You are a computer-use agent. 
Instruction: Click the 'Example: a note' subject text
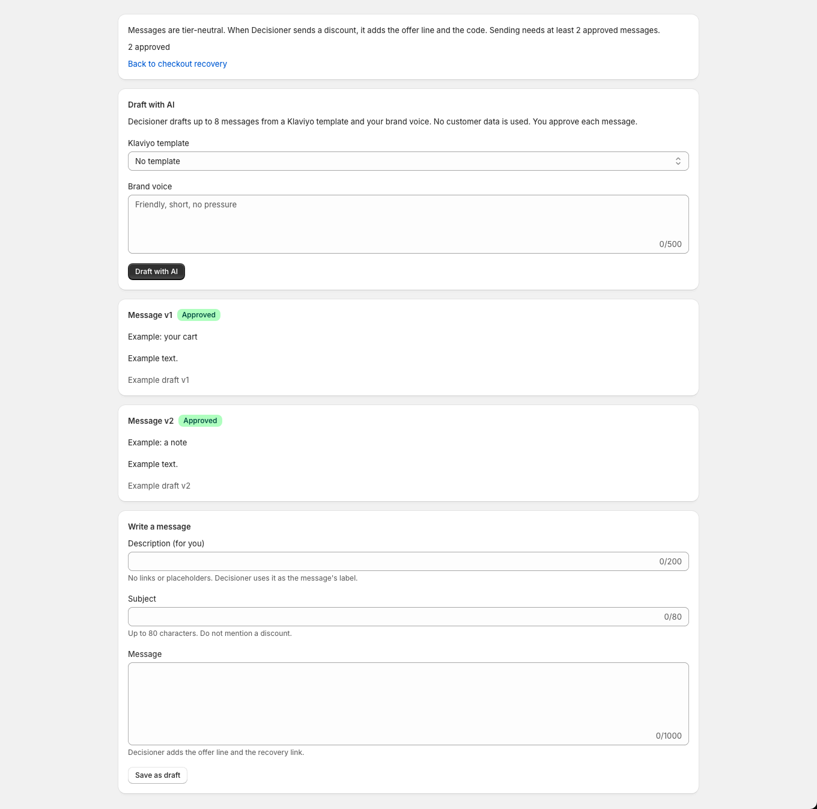pos(157,442)
